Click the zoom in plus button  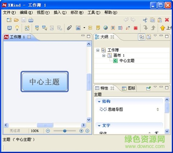[x=81, y=131]
